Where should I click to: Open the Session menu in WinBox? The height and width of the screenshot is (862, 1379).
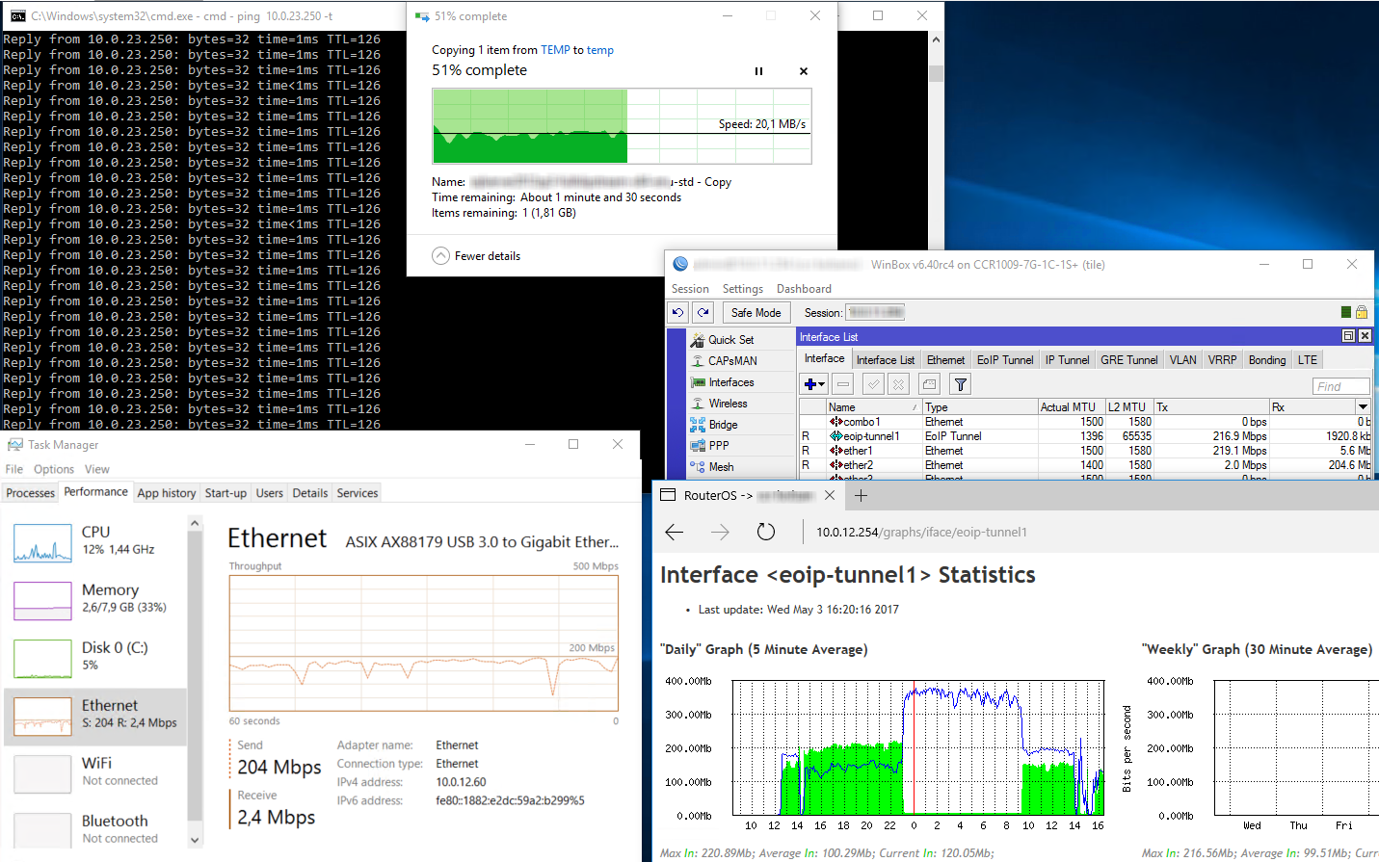click(x=690, y=289)
